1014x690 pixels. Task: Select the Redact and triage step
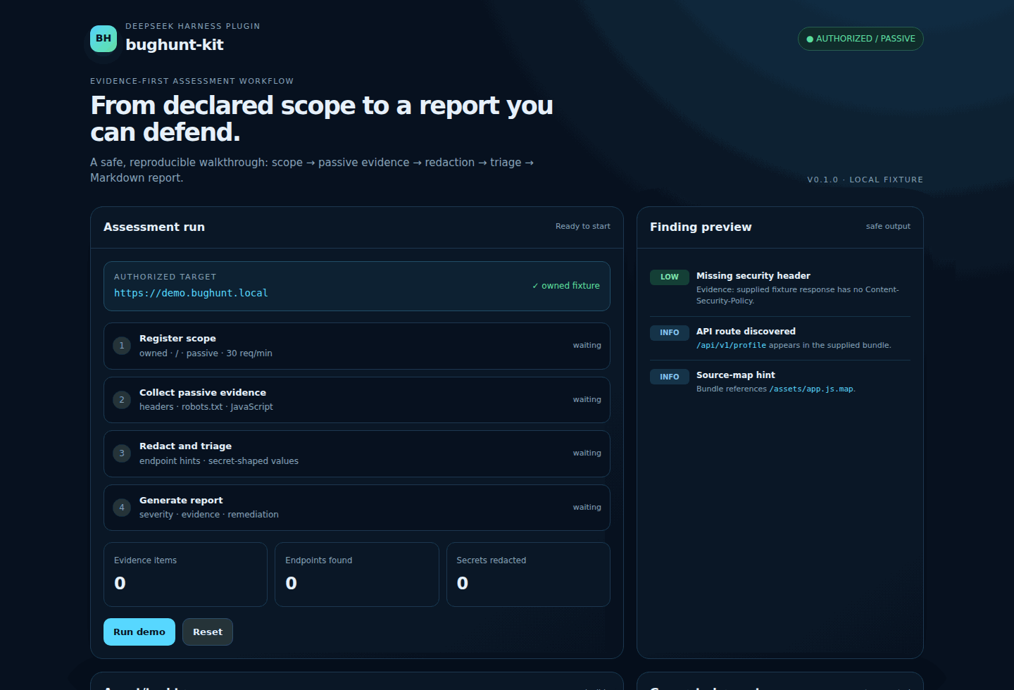pos(357,453)
